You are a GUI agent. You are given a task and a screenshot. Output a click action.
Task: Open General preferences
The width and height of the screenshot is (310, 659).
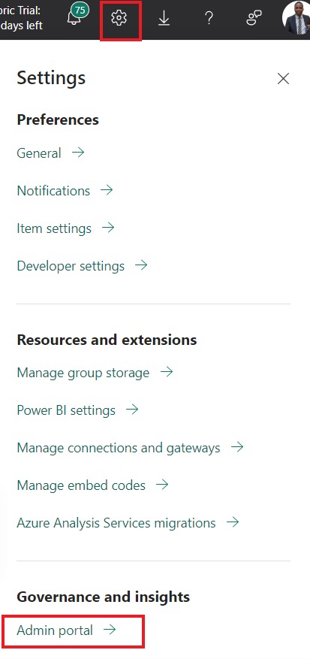click(x=50, y=153)
